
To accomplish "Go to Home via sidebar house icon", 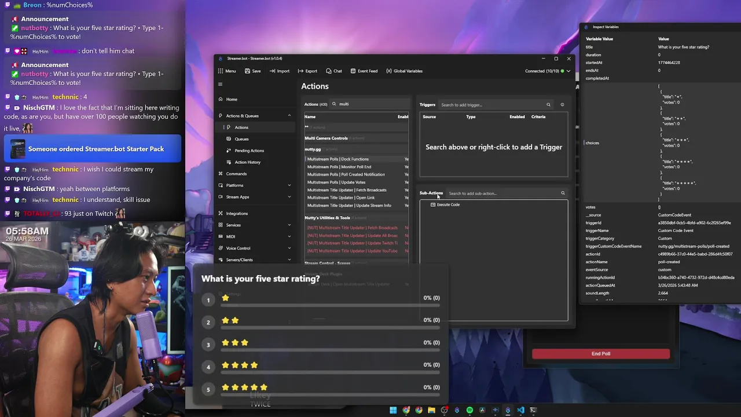I will pyautogui.click(x=221, y=99).
